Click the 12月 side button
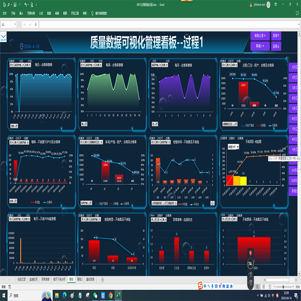This screenshot has width=301, height=301. (293, 181)
